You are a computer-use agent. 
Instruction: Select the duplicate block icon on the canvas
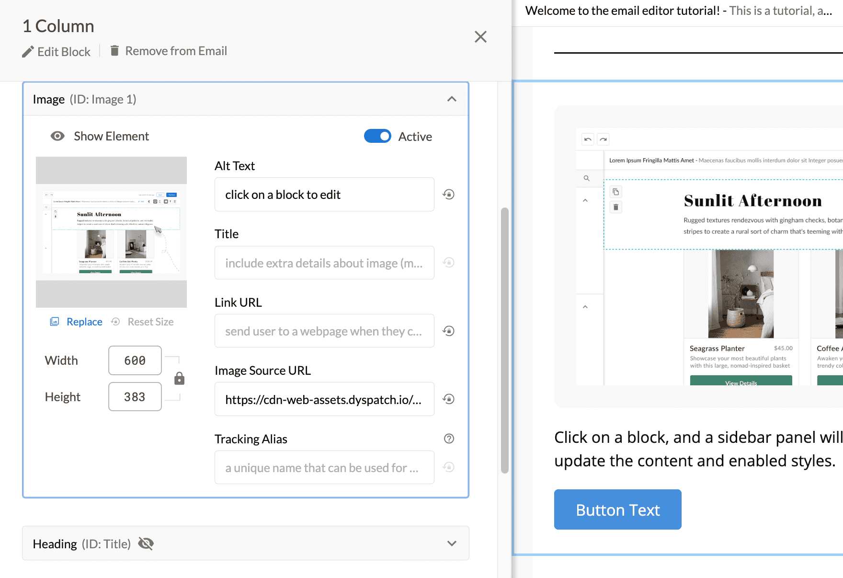[x=616, y=191]
